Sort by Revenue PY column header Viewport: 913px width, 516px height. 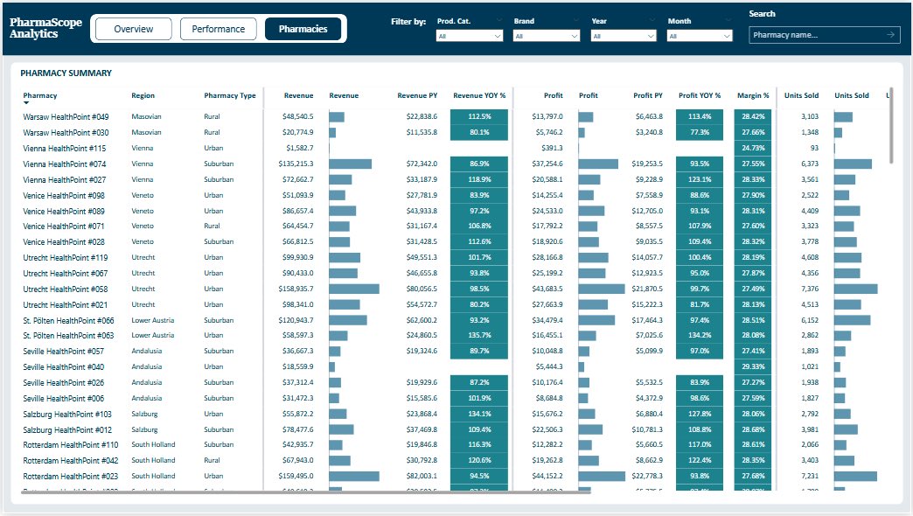click(x=417, y=95)
